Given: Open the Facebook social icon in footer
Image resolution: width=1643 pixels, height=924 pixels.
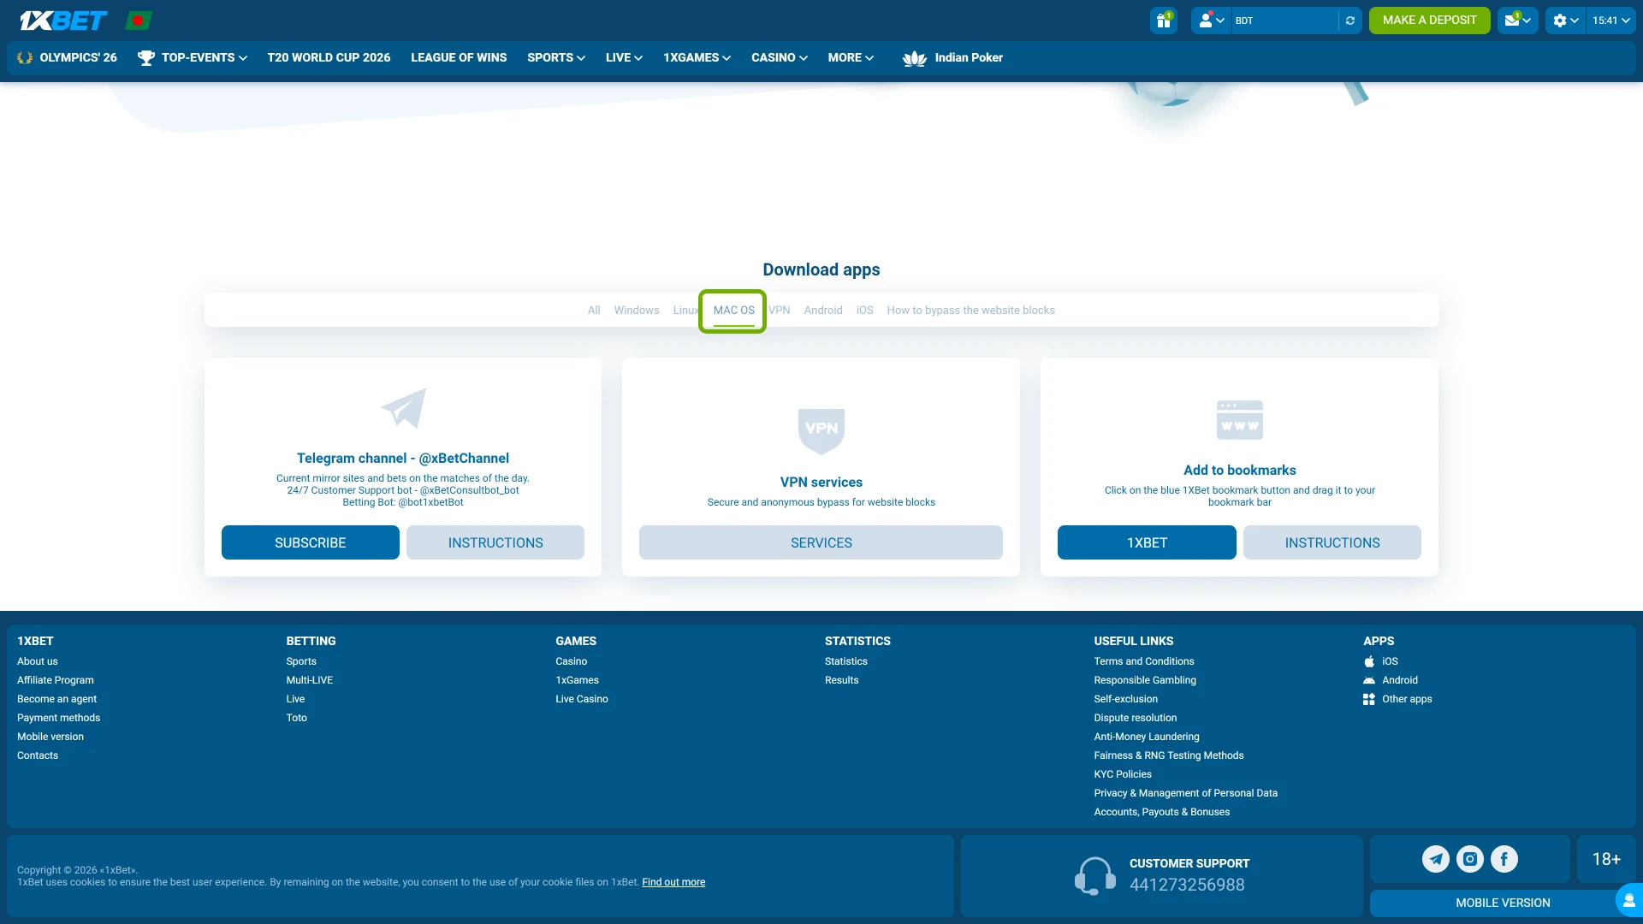Looking at the screenshot, I should pyautogui.click(x=1504, y=859).
